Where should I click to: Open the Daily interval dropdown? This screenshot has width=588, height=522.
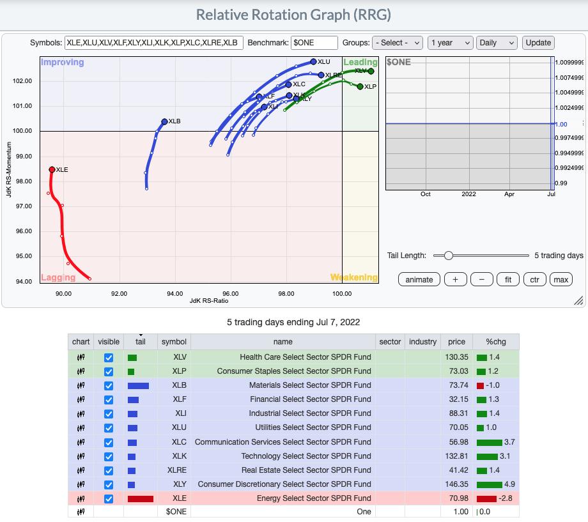click(x=497, y=43)
